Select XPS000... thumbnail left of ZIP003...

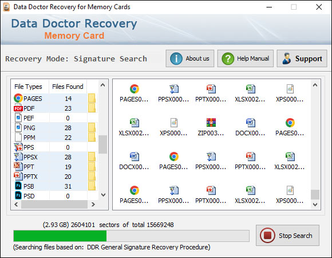tap(173, 127)
